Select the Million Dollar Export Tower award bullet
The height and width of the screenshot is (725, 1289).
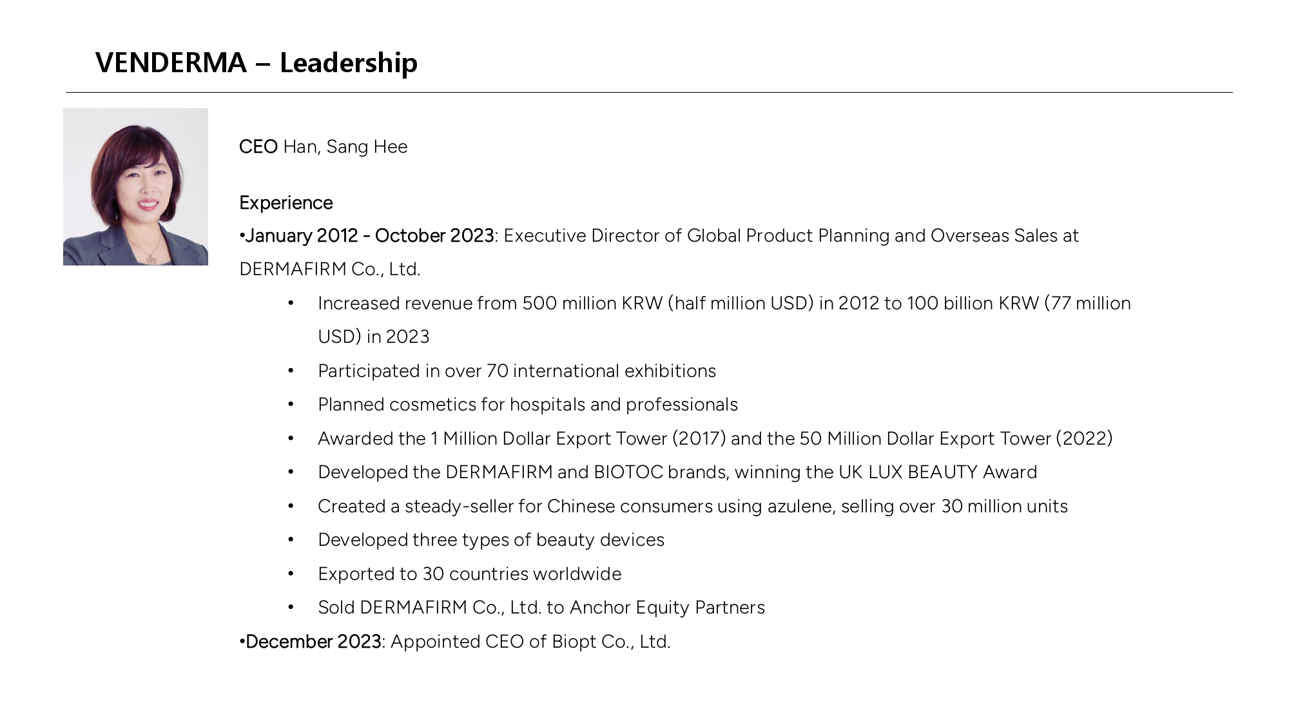click(715, 439)
